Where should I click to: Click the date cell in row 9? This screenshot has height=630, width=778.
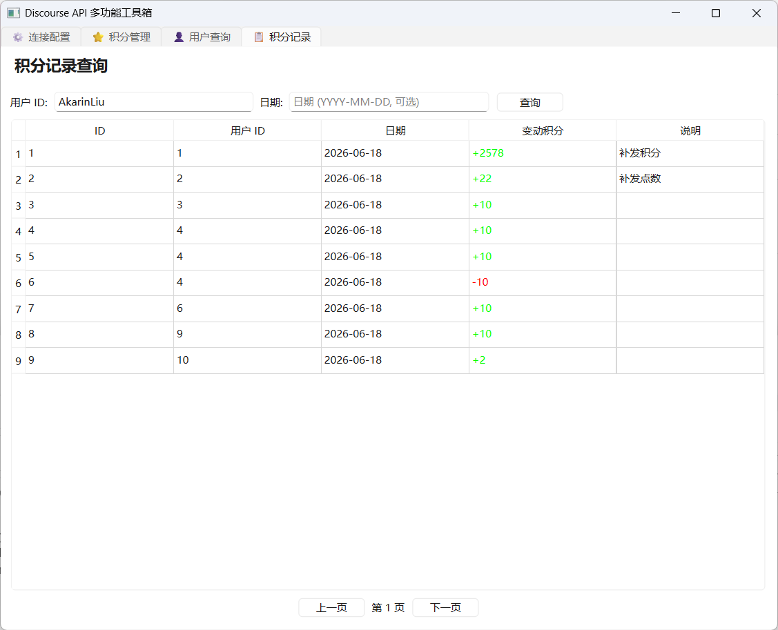pyautogui.click(x=396, y=361)
